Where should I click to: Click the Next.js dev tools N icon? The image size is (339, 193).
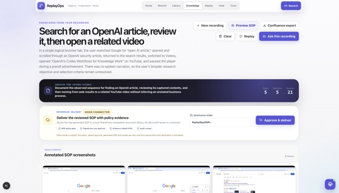tap(6, 186)
